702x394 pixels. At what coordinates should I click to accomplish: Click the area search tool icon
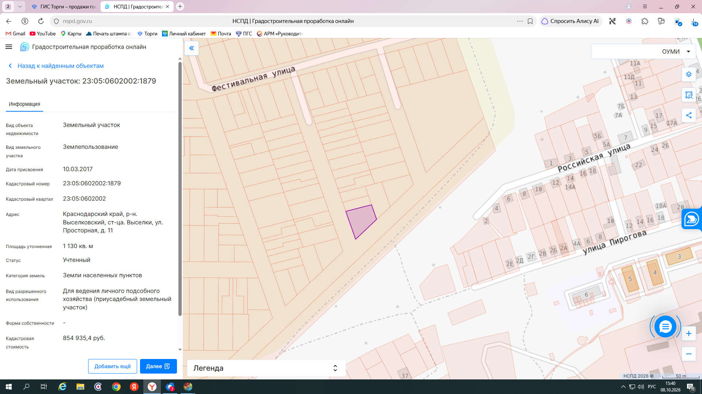coord(689,95)
